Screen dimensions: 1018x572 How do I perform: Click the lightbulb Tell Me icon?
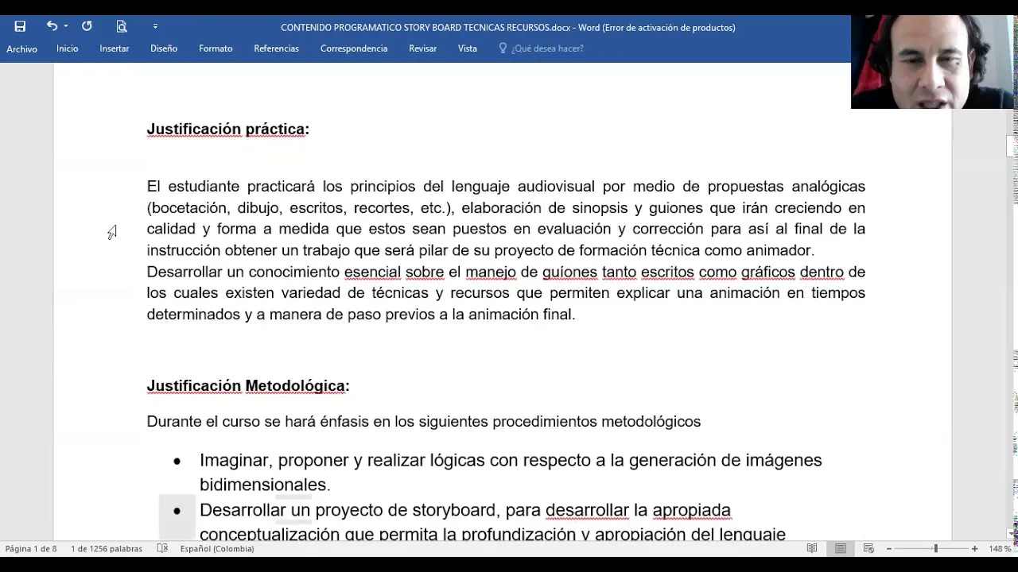pos(503,48)
